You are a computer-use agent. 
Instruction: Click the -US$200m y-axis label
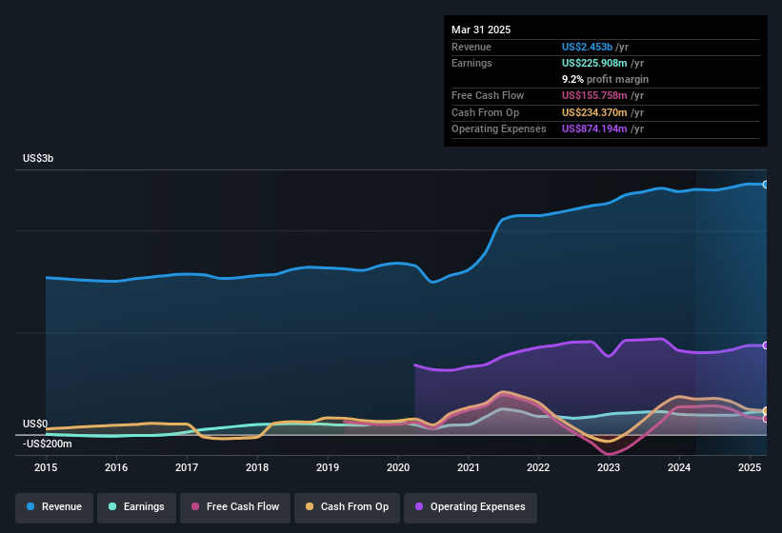48,444
